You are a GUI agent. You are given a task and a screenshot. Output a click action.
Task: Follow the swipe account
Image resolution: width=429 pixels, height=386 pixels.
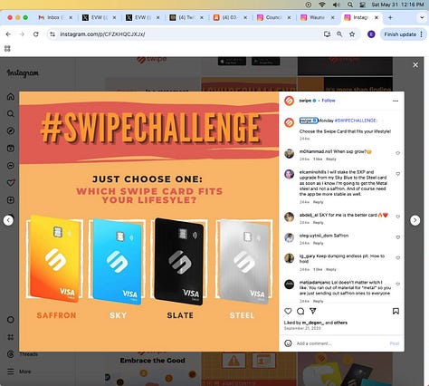[329, 101]
